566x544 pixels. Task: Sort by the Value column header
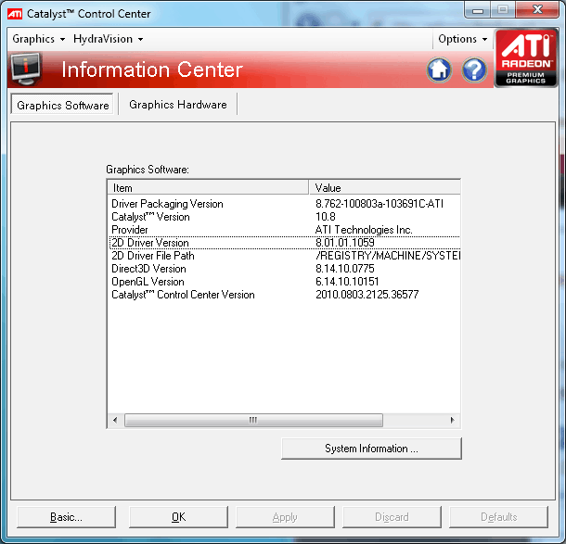(x=384, y=188)
